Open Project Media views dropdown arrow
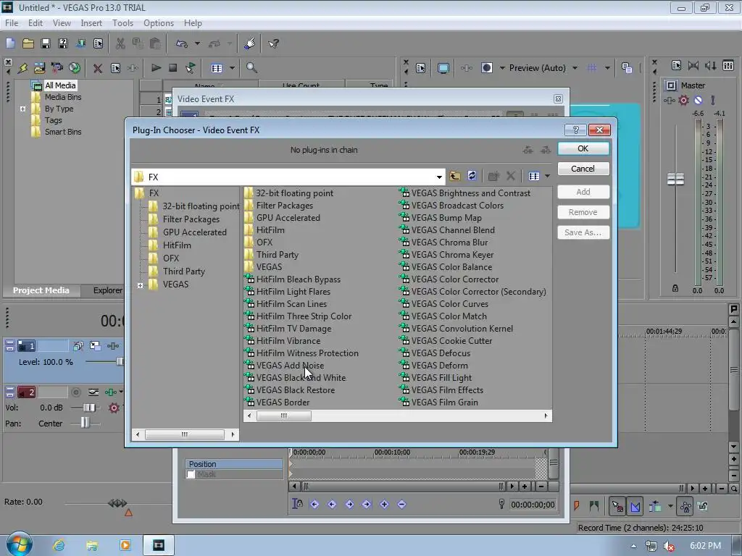Viewport: 742px width, 556px height. (x=232, y=68)
